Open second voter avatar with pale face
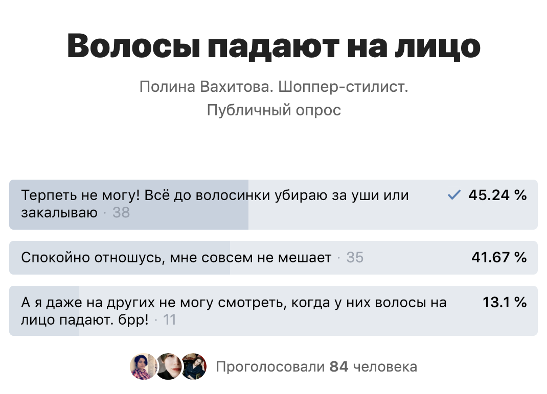This screenshot has height=394, width=547. [x=169, y=366]
